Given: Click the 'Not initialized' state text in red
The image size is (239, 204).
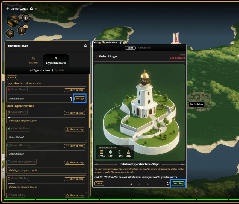Looking at the screenshot, I should (178, 58).
